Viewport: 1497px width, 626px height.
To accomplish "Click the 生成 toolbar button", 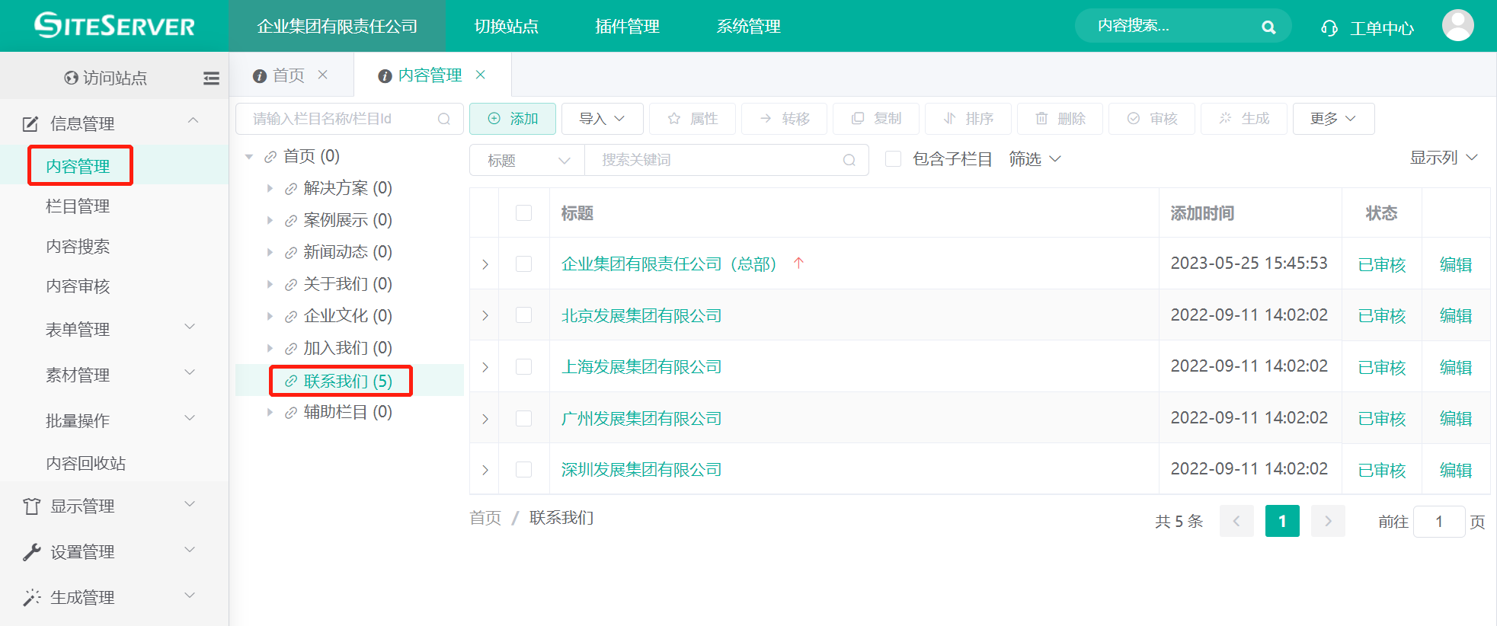I will 1244,119.
